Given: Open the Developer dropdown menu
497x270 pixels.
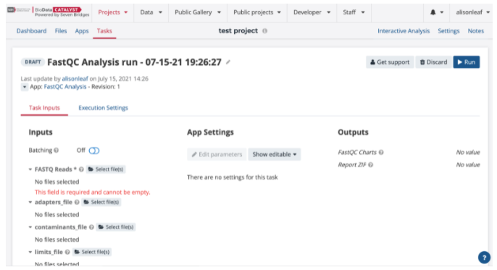Looking at the screenshot, I should click(x=312, y=12).
